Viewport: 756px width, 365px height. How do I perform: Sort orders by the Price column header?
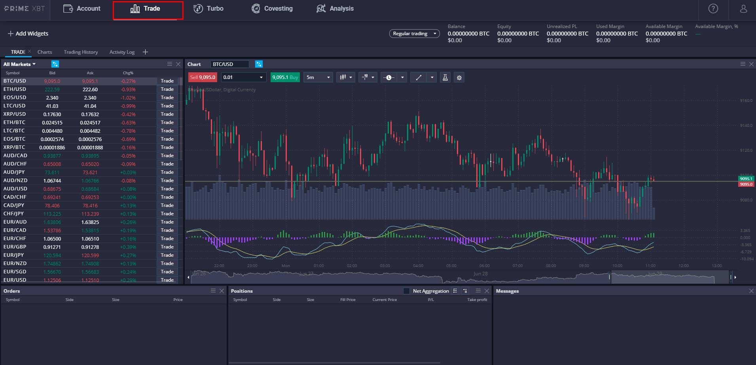click(178, 300)
